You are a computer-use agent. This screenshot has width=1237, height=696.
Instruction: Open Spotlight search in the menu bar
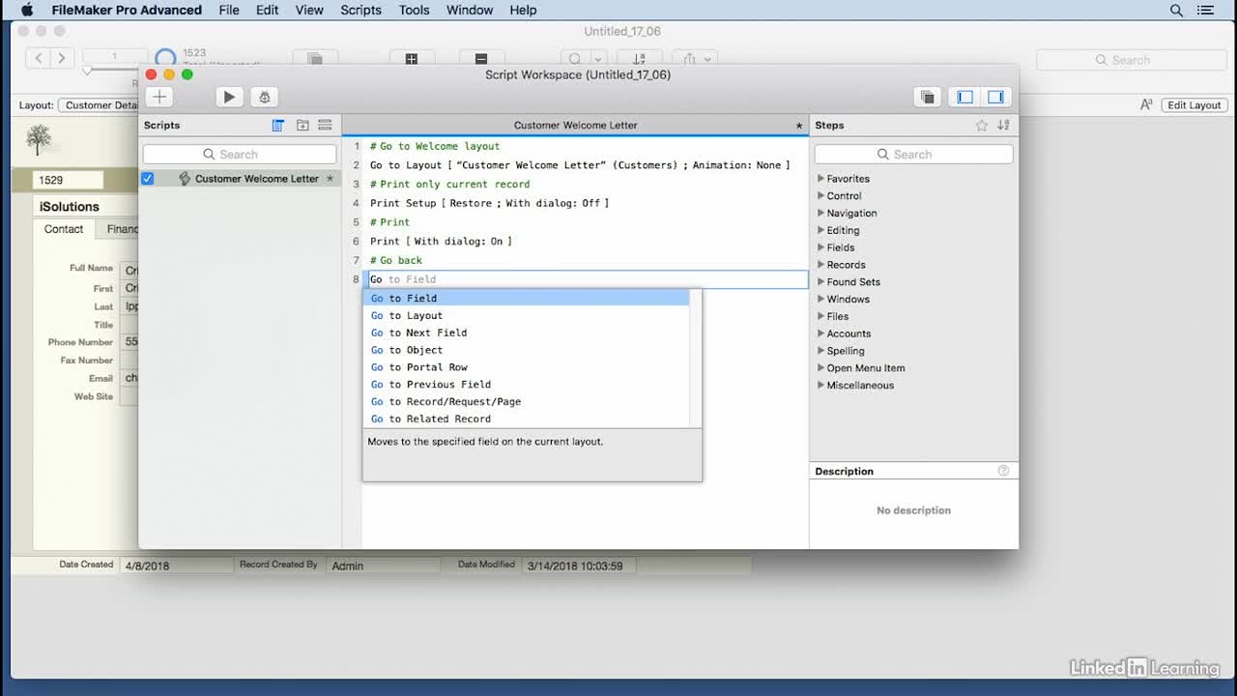[1176, 10]
